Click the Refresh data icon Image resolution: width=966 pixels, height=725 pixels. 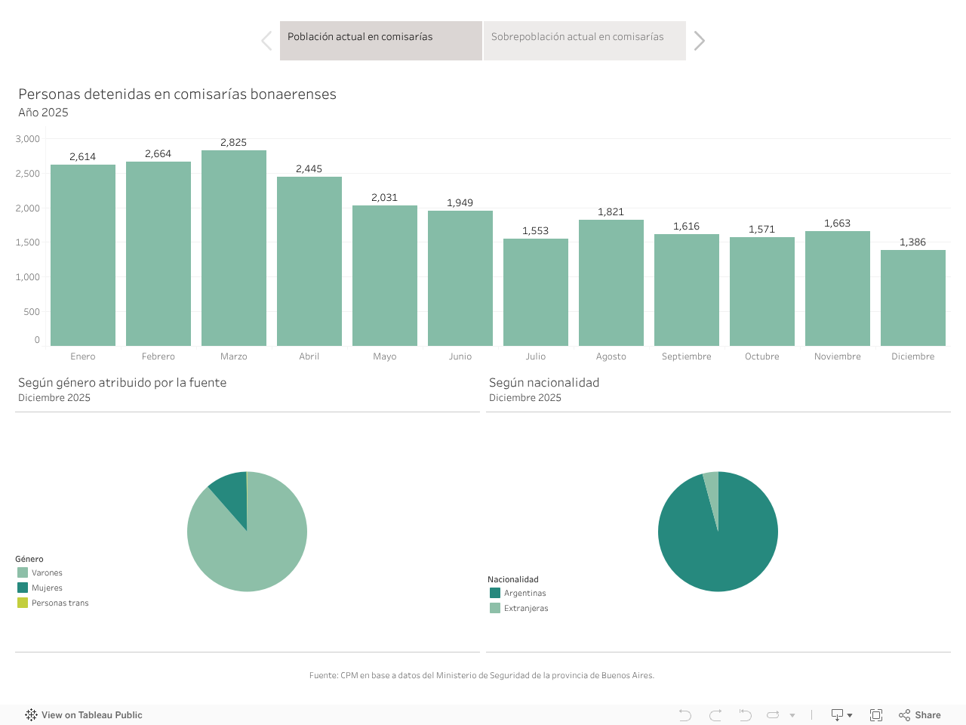773,715
